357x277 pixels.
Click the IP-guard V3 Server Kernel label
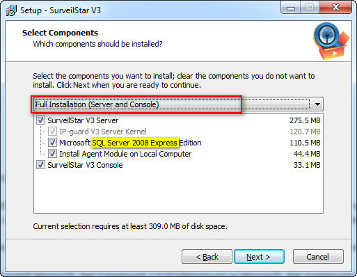(103, 132)
